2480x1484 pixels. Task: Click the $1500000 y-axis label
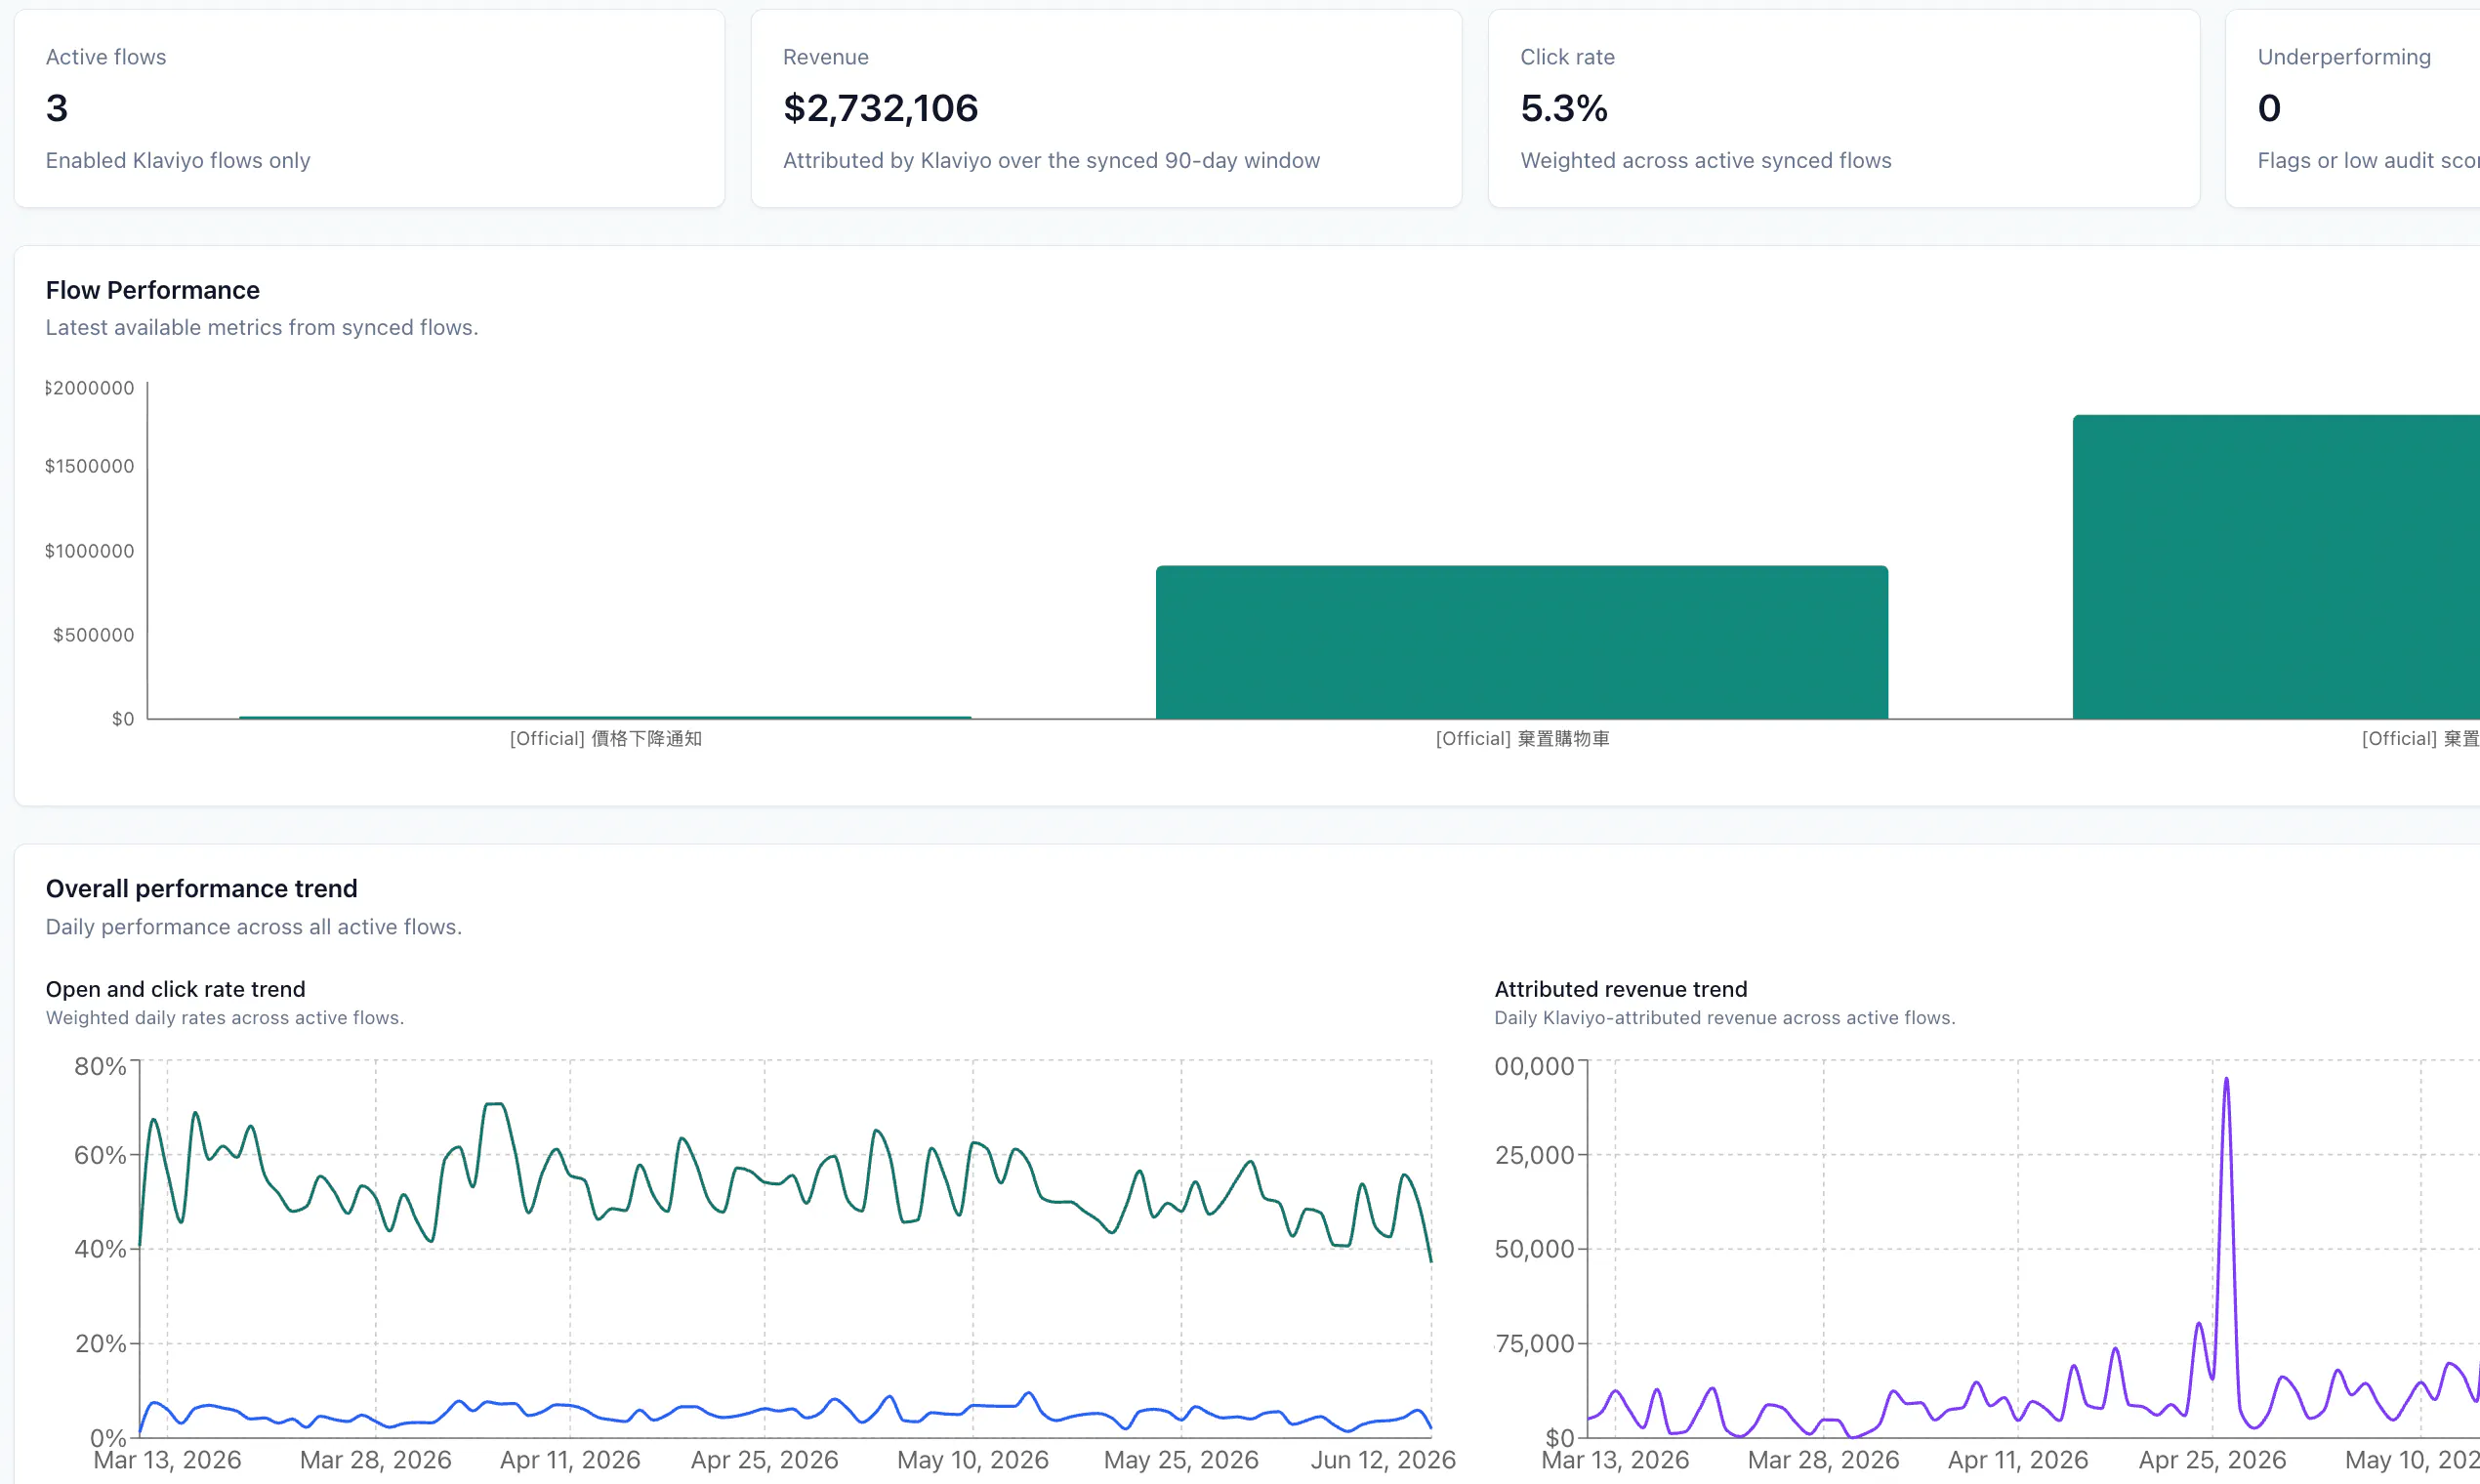pyautogui.click(x=89, y=466)
